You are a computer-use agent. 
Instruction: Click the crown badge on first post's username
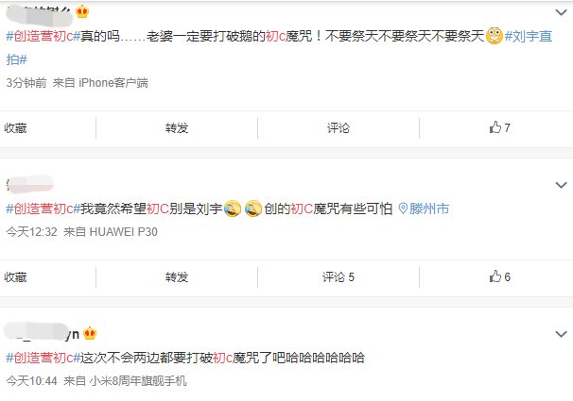[82, 11]
